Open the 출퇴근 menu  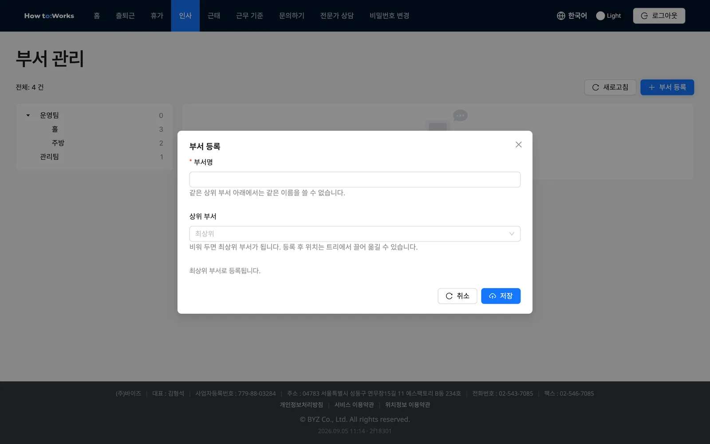[125, 16]
